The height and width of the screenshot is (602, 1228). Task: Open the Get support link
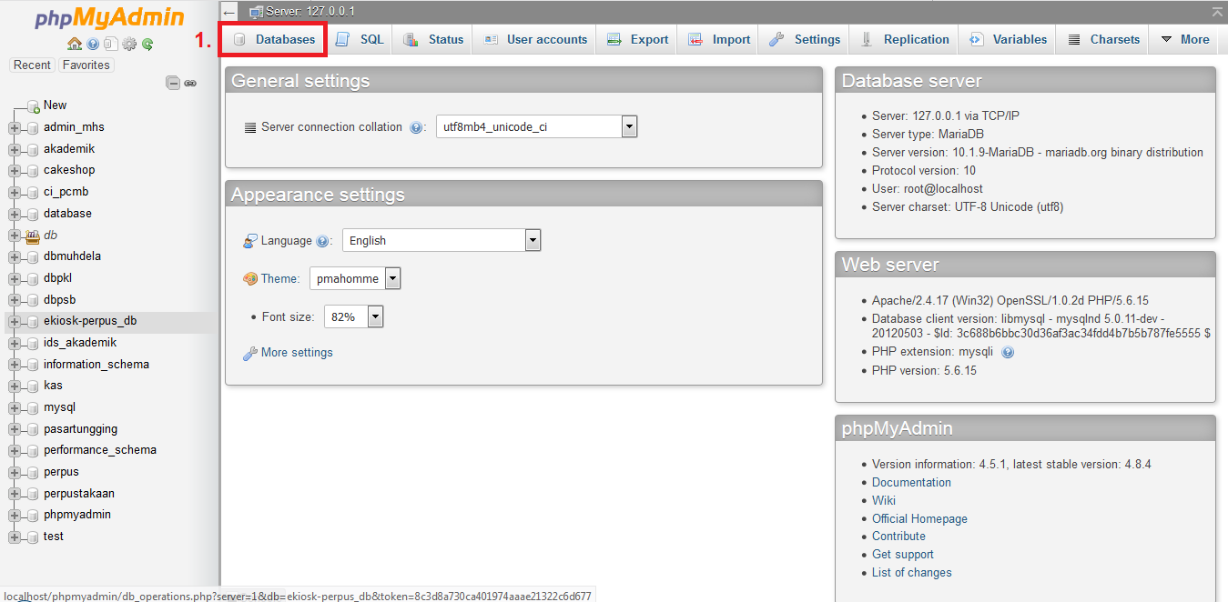(903, 555)
